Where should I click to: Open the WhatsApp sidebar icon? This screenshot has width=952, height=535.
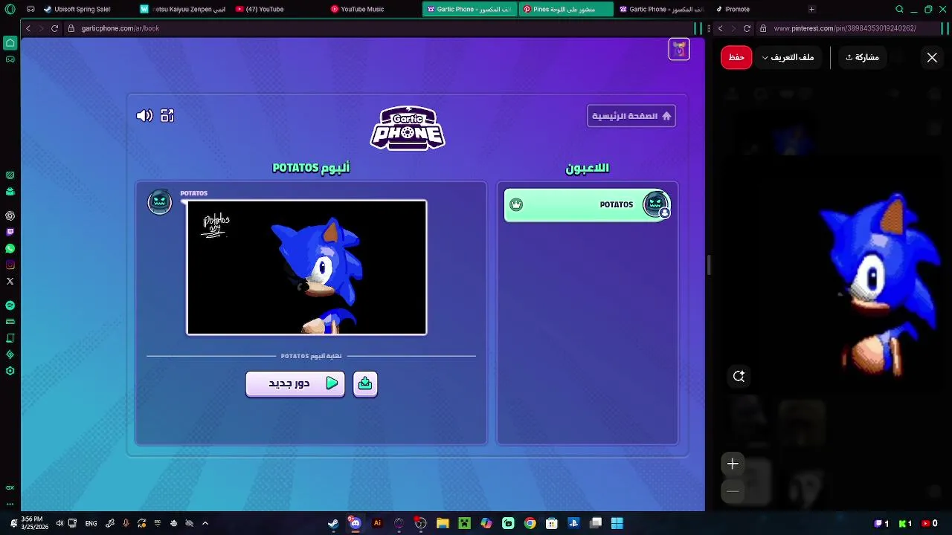click(x=10, y=249)
